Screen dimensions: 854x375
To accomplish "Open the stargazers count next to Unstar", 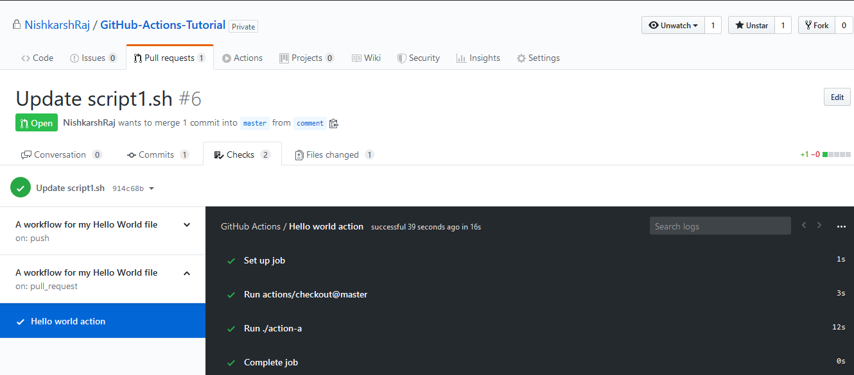I will click(783, 25).
